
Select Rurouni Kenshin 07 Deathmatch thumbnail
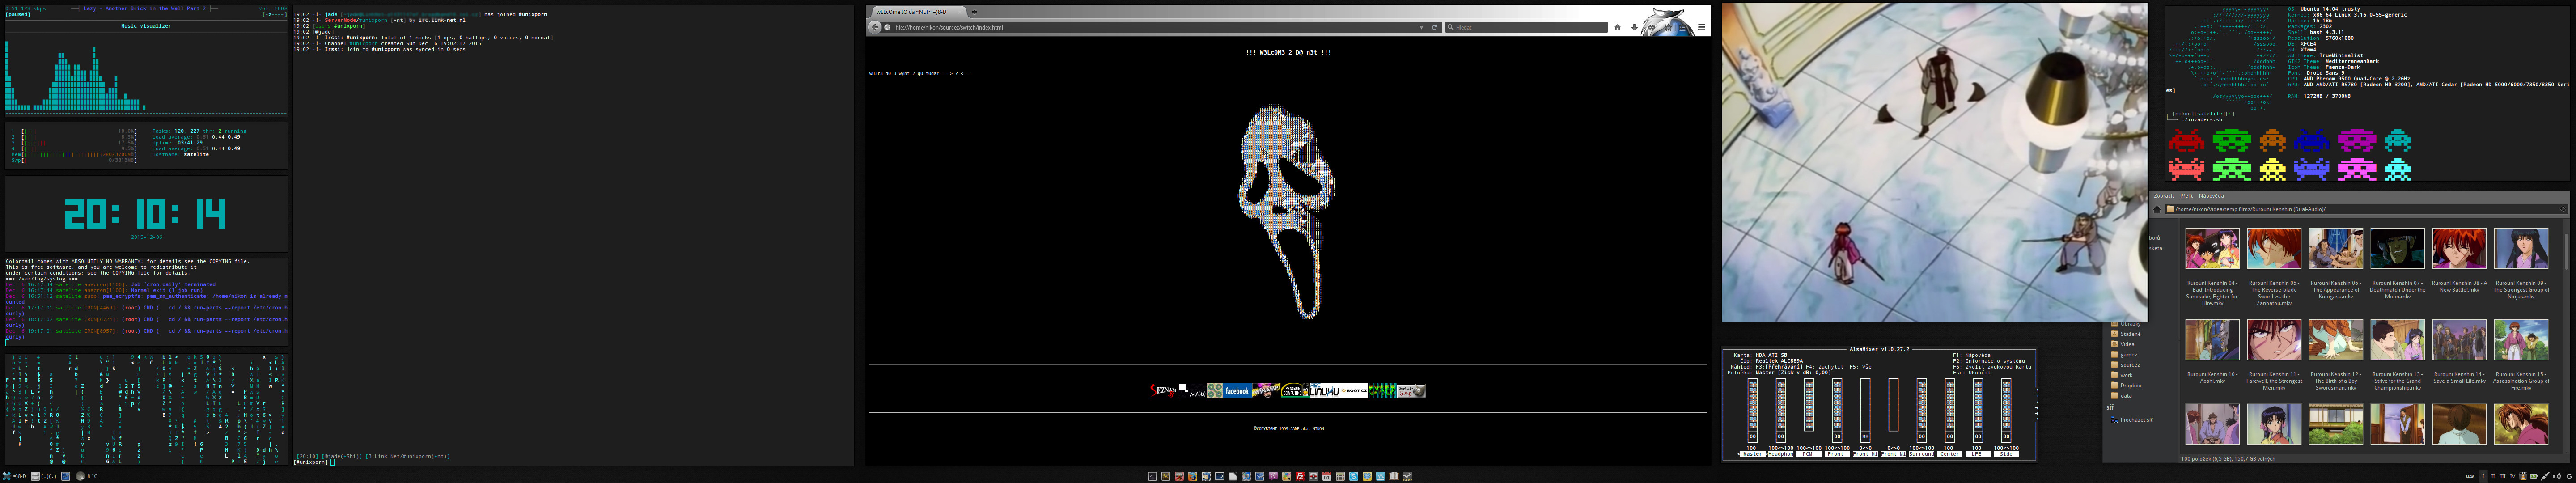(2397, 249)
